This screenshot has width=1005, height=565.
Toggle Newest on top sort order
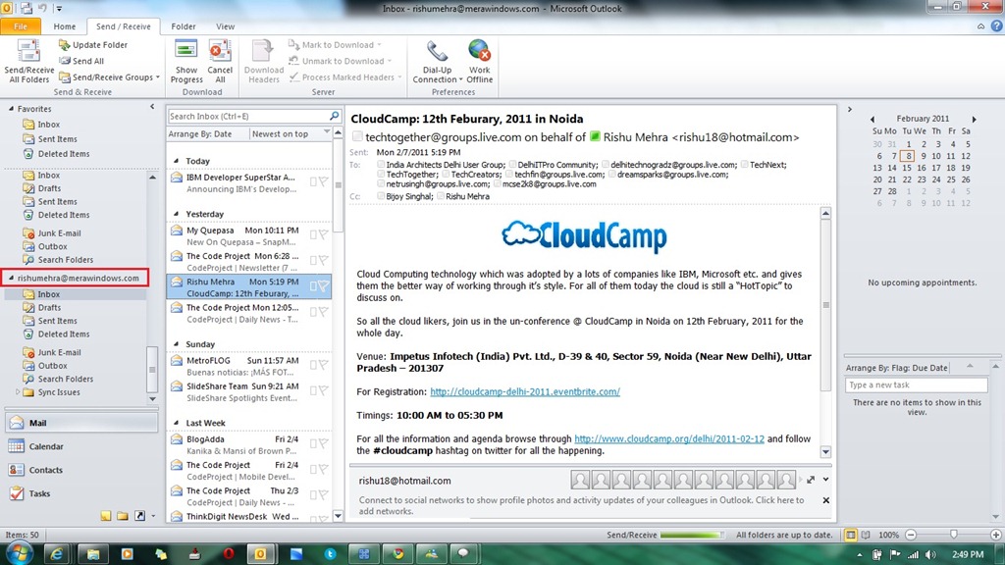(x=280, y=133)
